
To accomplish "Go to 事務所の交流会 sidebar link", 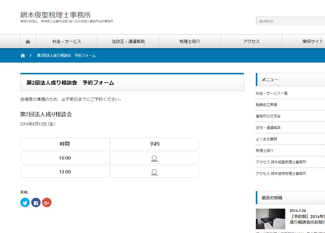I will click(268, 116).
